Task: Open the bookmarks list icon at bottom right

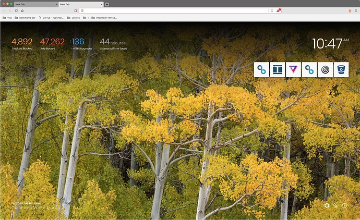Action: [x=335, y=205]
